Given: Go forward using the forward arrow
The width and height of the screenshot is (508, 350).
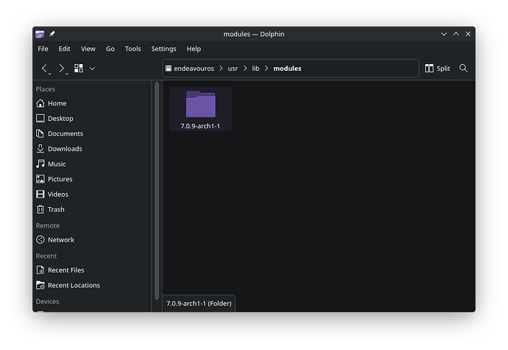Looking at the screenshot, I should (62, 69).
